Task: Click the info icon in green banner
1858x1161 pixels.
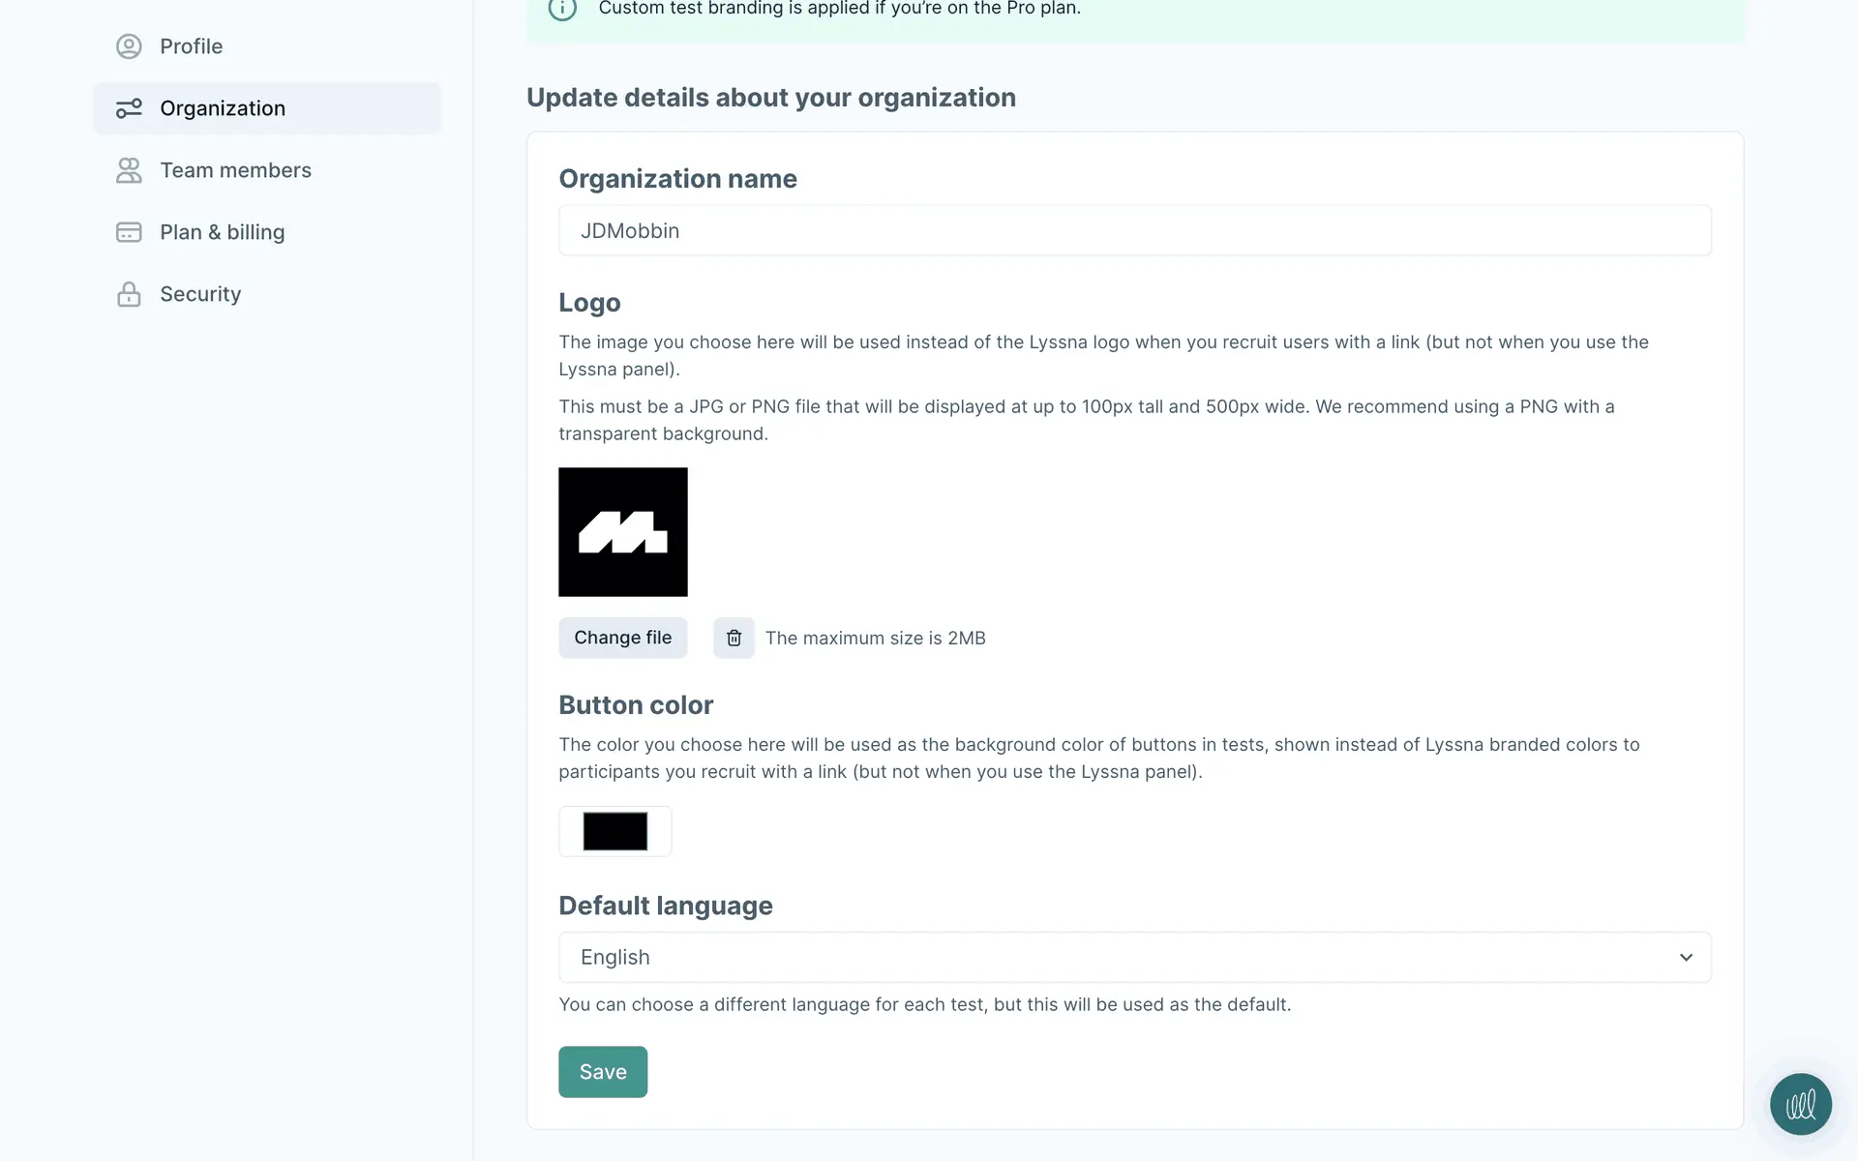Action: point(562,9)
